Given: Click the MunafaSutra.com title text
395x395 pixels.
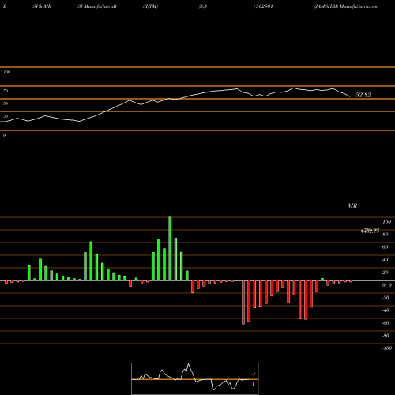Looking at the screenshot, I should [359, 6].
